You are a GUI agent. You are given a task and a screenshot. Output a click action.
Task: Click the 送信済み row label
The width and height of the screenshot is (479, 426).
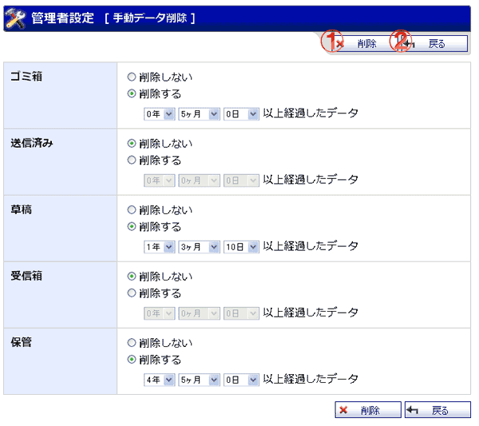coord(32,143)
